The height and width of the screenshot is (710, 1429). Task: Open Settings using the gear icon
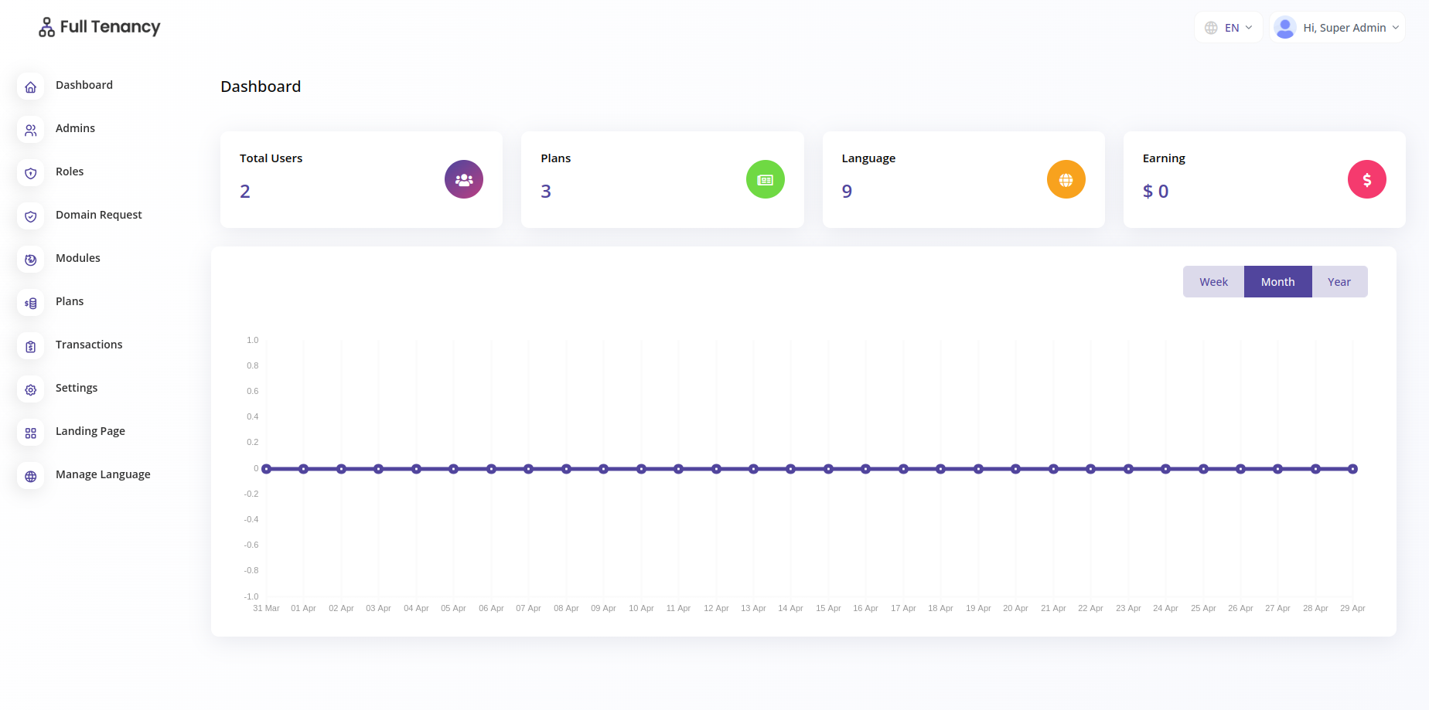pyautogui.click(x=30, y=389)
